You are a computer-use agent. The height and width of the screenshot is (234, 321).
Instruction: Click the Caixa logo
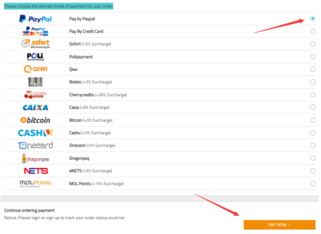35,108
